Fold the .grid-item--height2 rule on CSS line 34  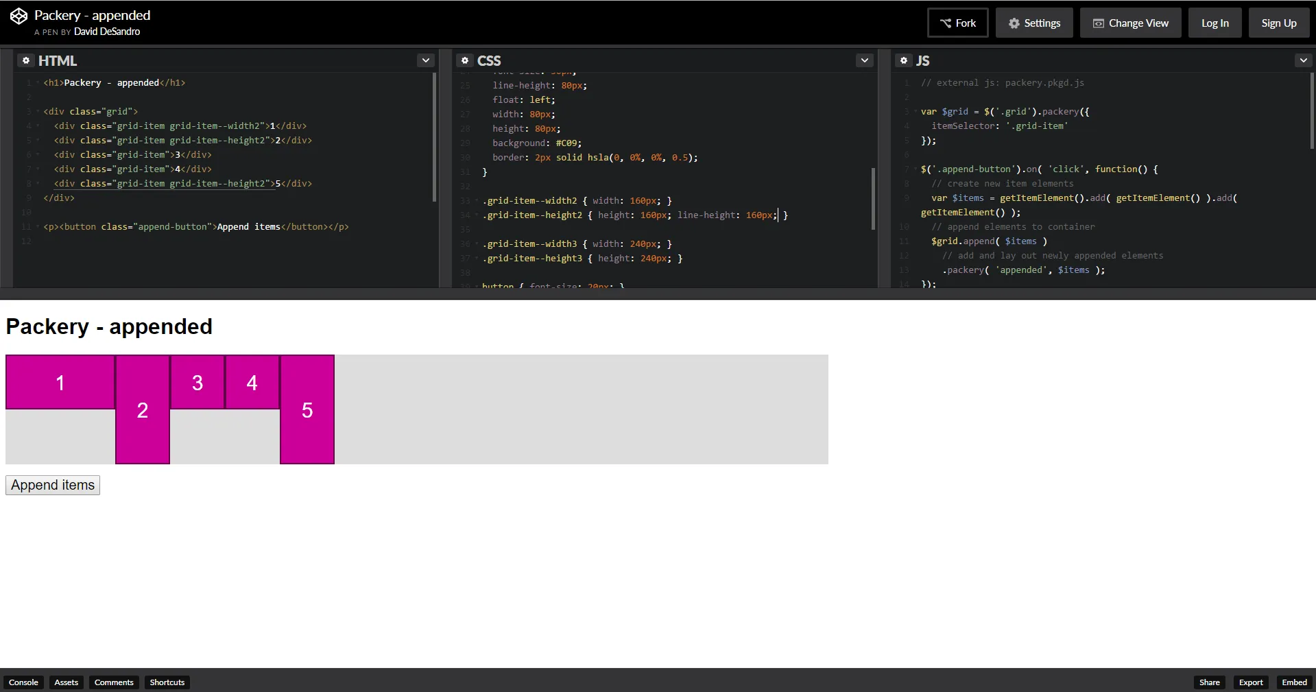(477, 215)
